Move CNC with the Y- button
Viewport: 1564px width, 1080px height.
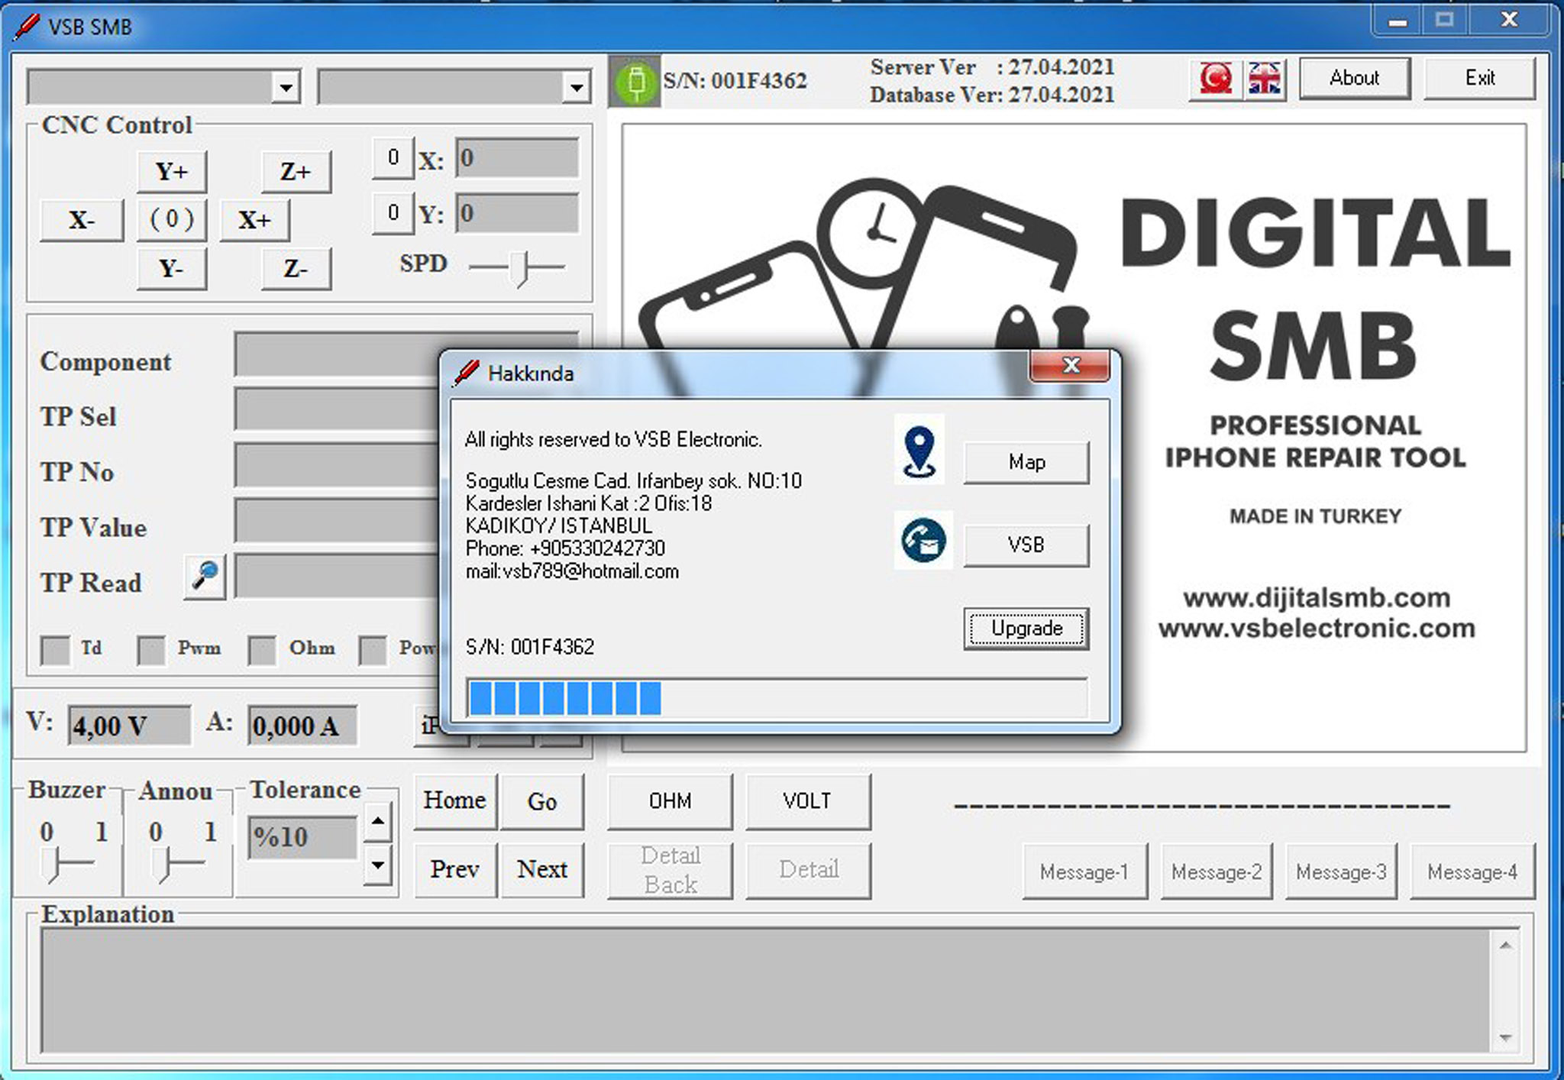[172, 269]
